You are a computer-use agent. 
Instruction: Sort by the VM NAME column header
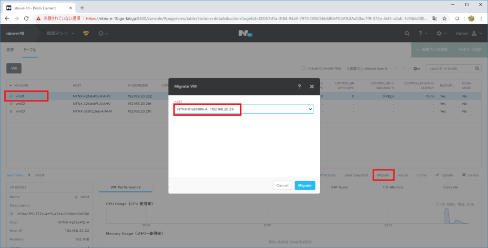(21, 86)
